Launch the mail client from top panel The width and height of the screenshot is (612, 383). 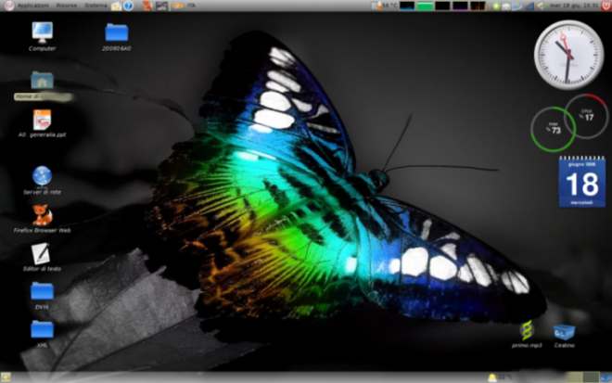(x=116, y=6)
